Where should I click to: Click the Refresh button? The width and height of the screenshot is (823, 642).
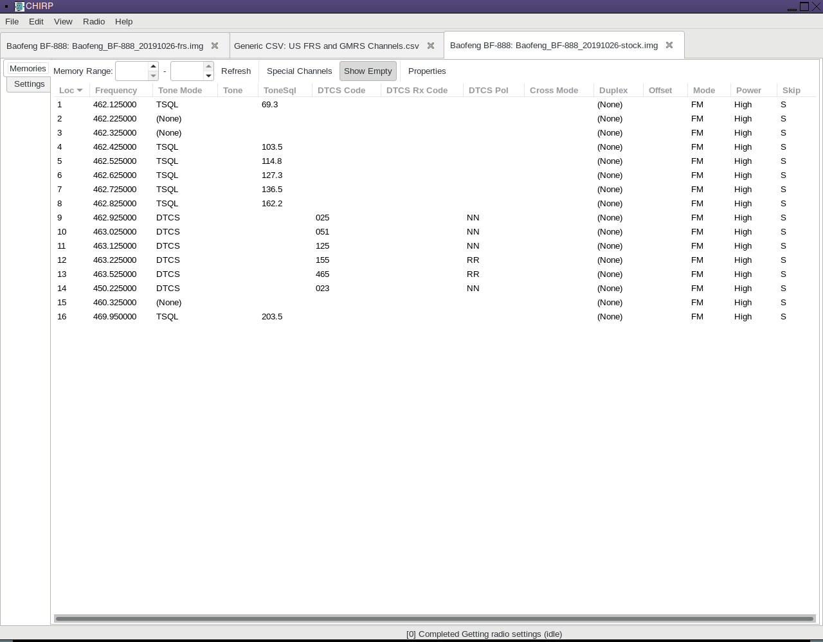tap(236, 71)
